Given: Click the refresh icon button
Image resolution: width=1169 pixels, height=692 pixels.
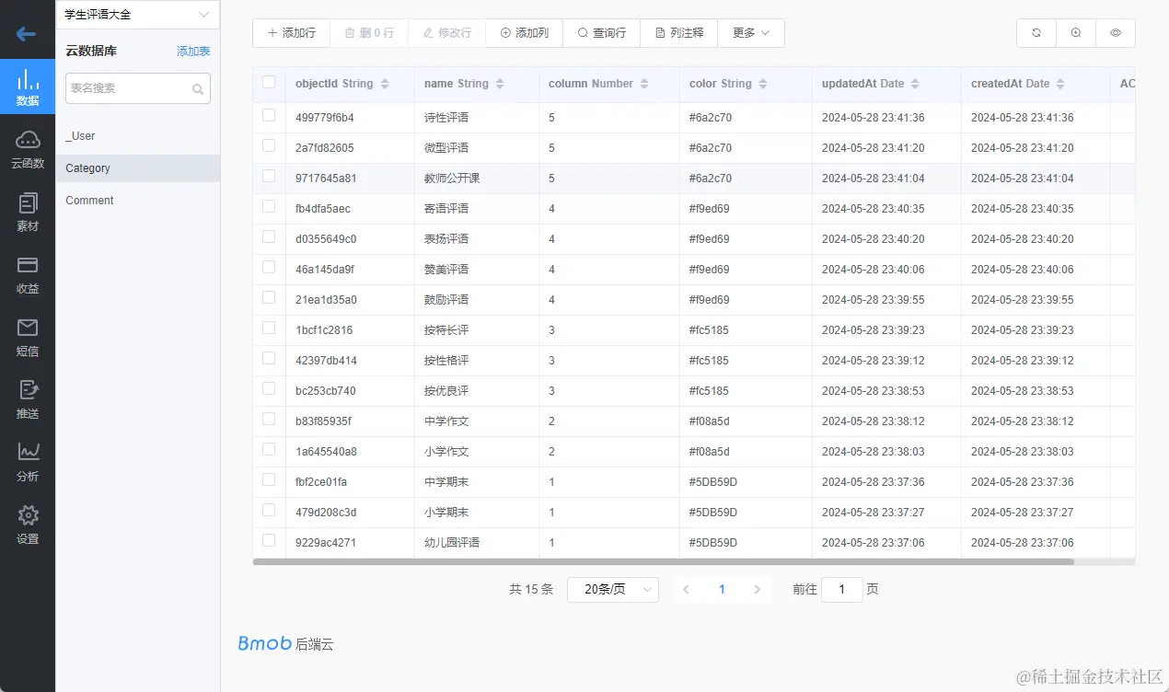Looking at the screenshot, I should [x=1036, y=32].
